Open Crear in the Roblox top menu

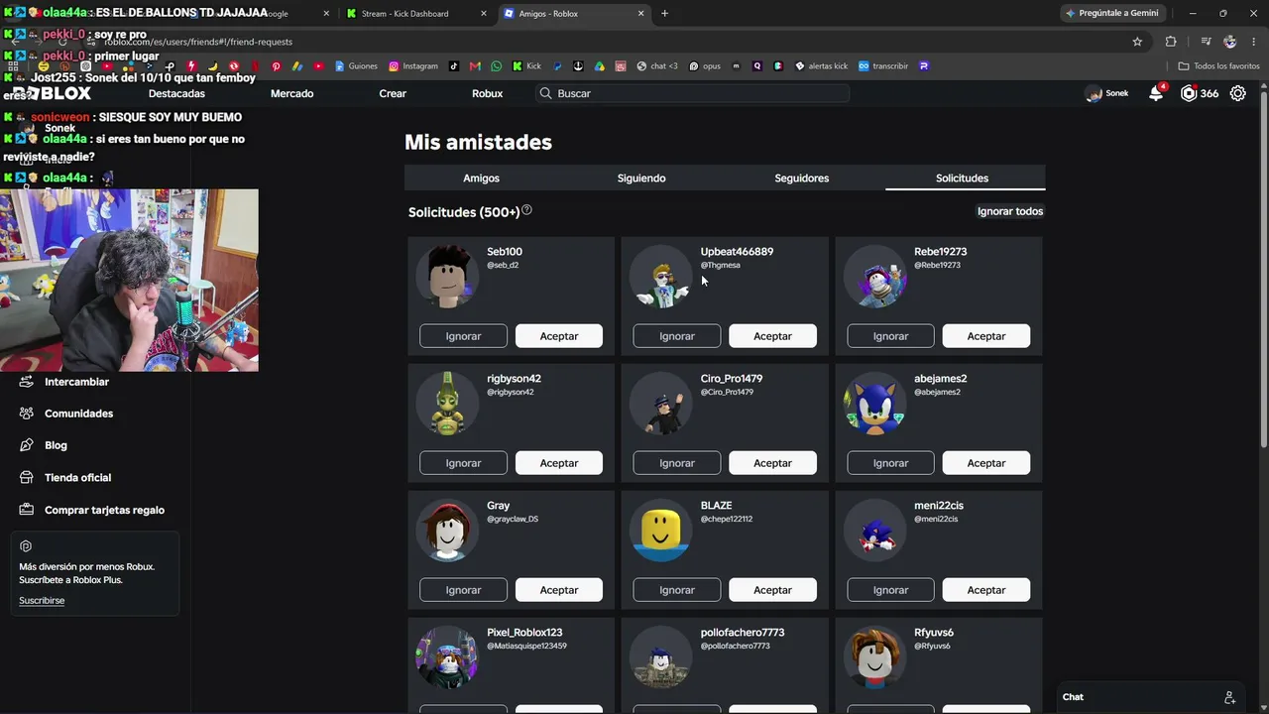click(393, 93)
